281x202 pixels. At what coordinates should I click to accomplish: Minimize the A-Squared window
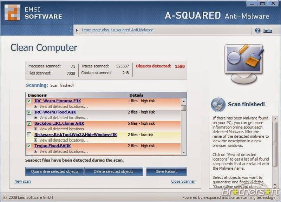tap(252, 4)
